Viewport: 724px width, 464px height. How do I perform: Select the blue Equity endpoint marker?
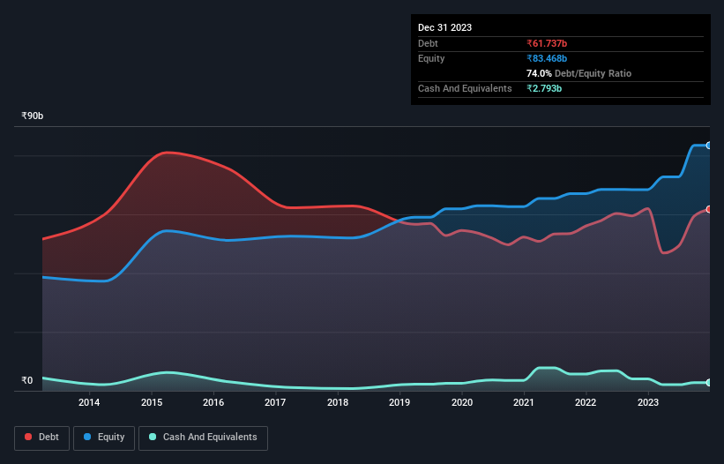709,146
